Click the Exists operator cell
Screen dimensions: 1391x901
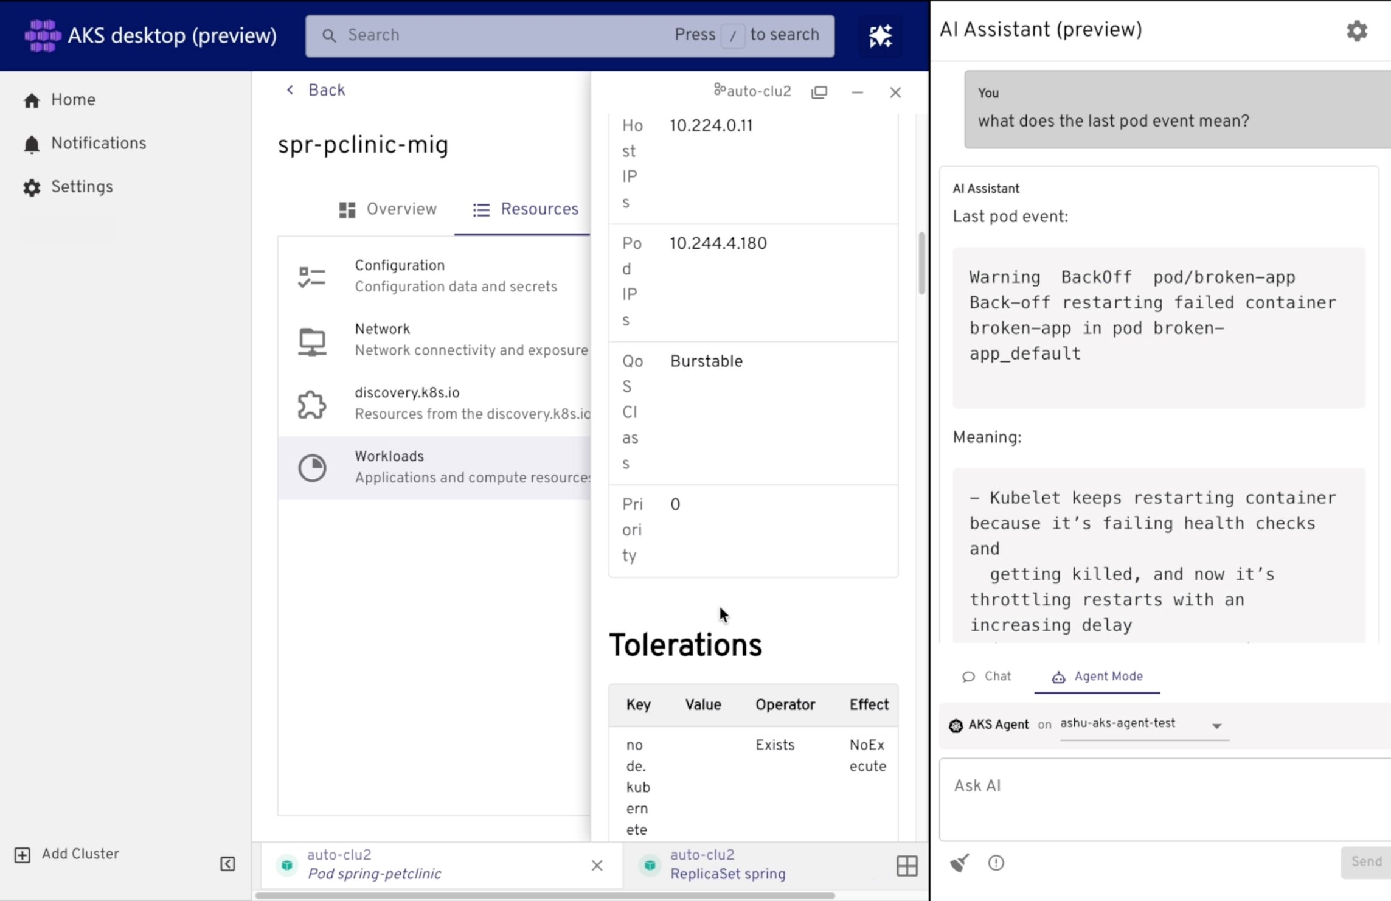775,745
